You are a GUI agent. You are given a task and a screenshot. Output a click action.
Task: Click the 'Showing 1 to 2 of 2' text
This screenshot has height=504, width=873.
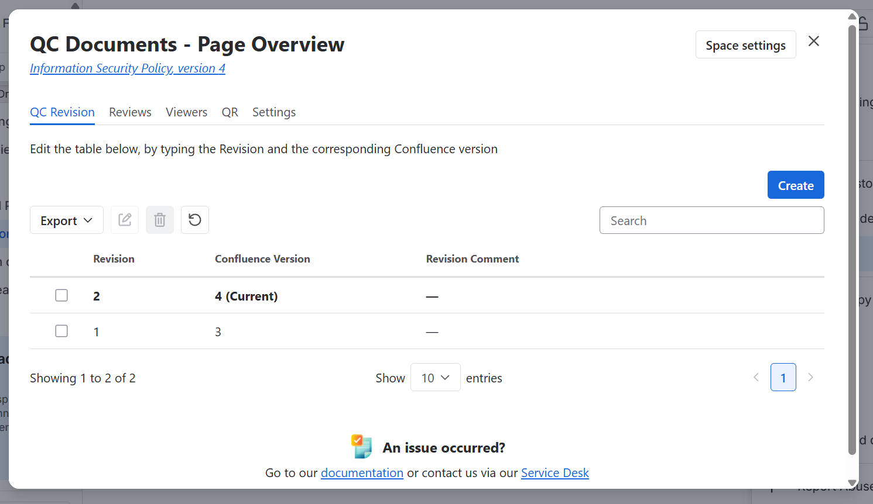pos(83,378)
